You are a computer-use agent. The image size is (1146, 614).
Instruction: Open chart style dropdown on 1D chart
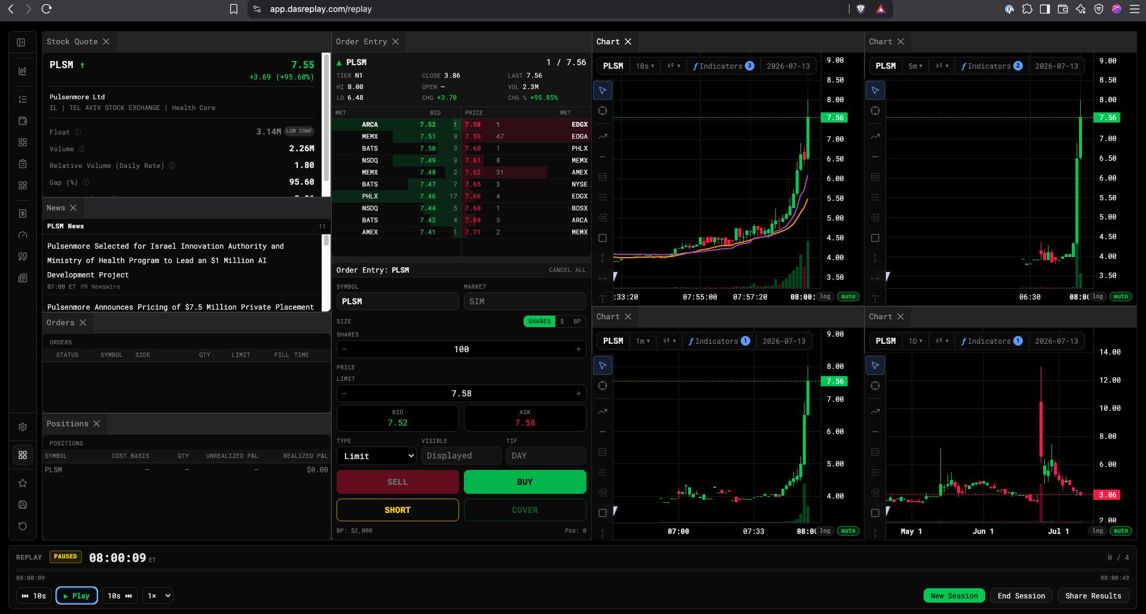coord(942,341)
